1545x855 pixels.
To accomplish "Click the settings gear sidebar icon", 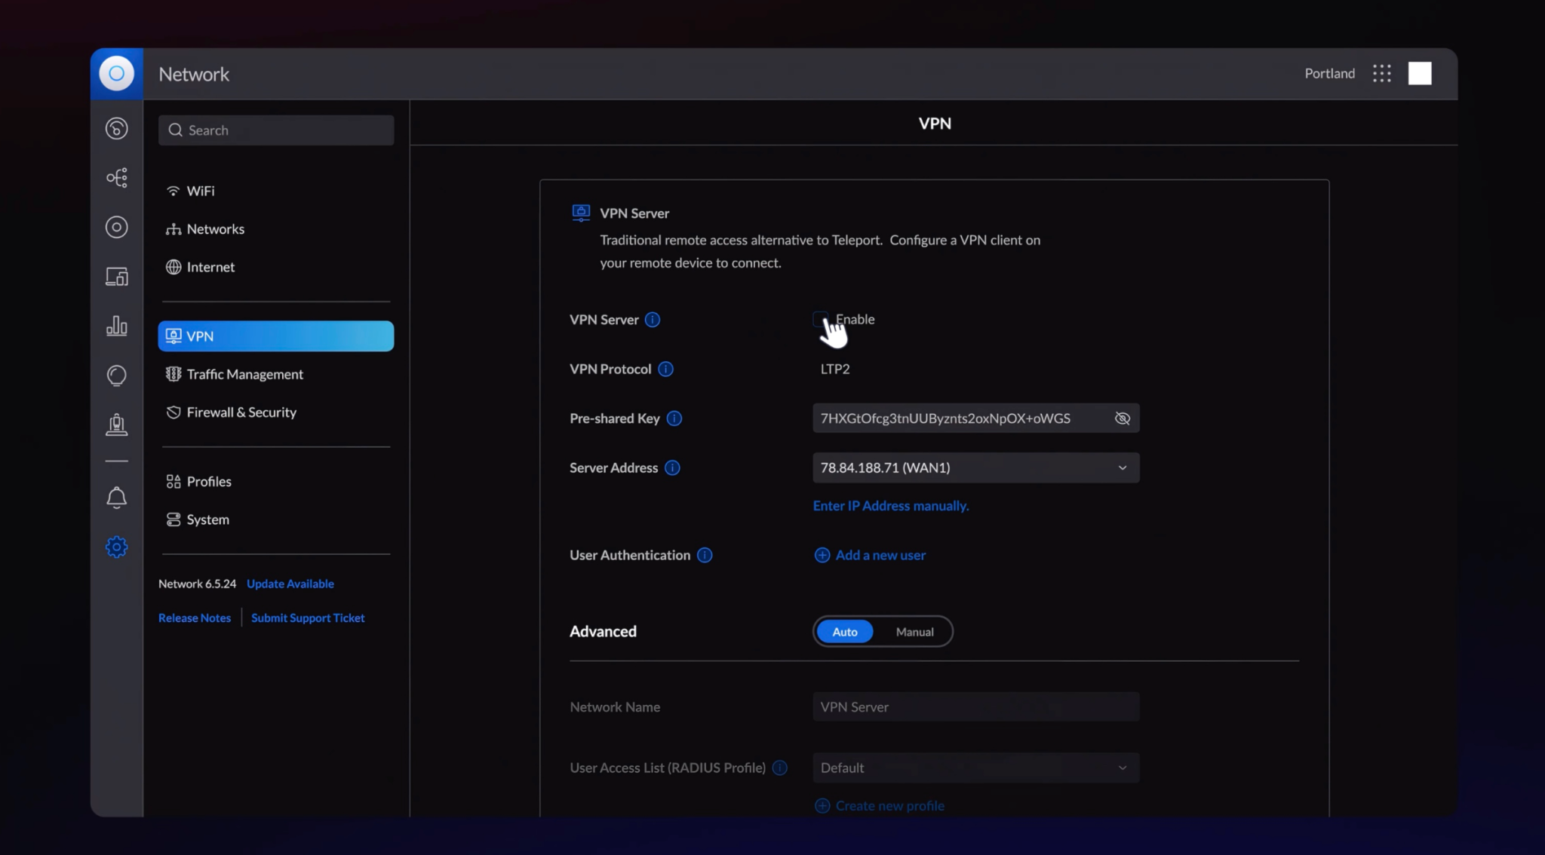I will 116,547.
